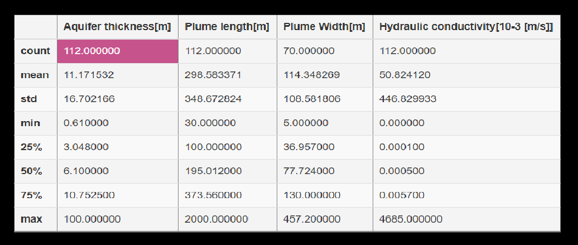Select the mean row label
Screen dimensions: 578x245
[36, 75]
